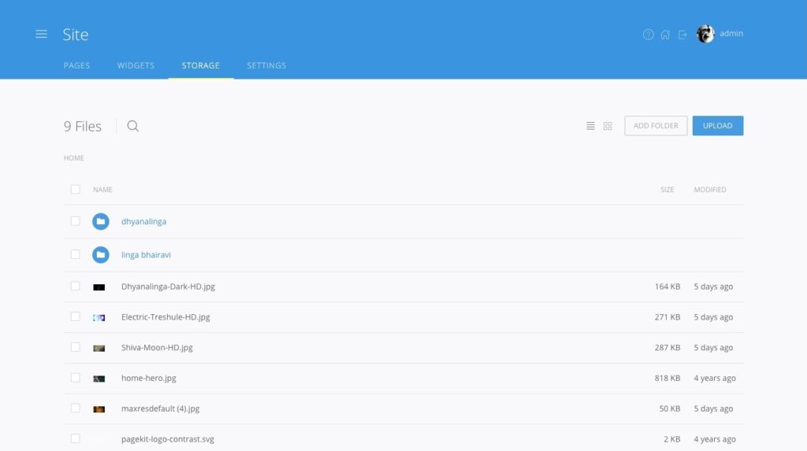Click the Electric-Treshule-HD.jpg thumbnail
807x451 pixels.
coord(99,317)
